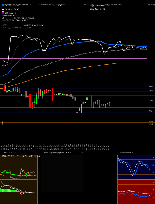155x204 pixels.
Task: Click the 'Avg Vol: 0.046 M' label
Action: [100, 6]
